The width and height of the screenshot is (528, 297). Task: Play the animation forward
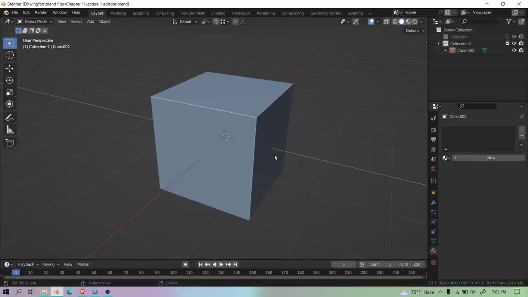(x=221, y=264)
